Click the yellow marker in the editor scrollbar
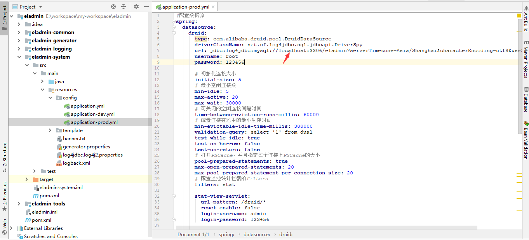The image size is (529, 240). tap(519, 15)
